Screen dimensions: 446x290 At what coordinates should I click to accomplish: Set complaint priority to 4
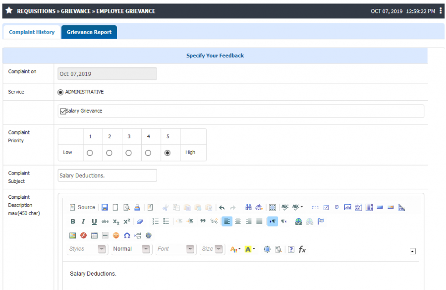click(x=148, y=153)
